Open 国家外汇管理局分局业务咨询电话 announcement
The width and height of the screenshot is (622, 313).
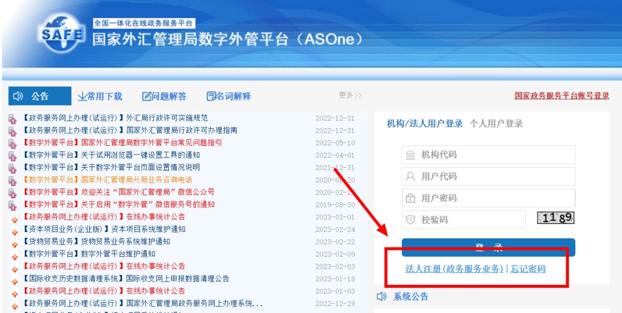click(107, 180)
